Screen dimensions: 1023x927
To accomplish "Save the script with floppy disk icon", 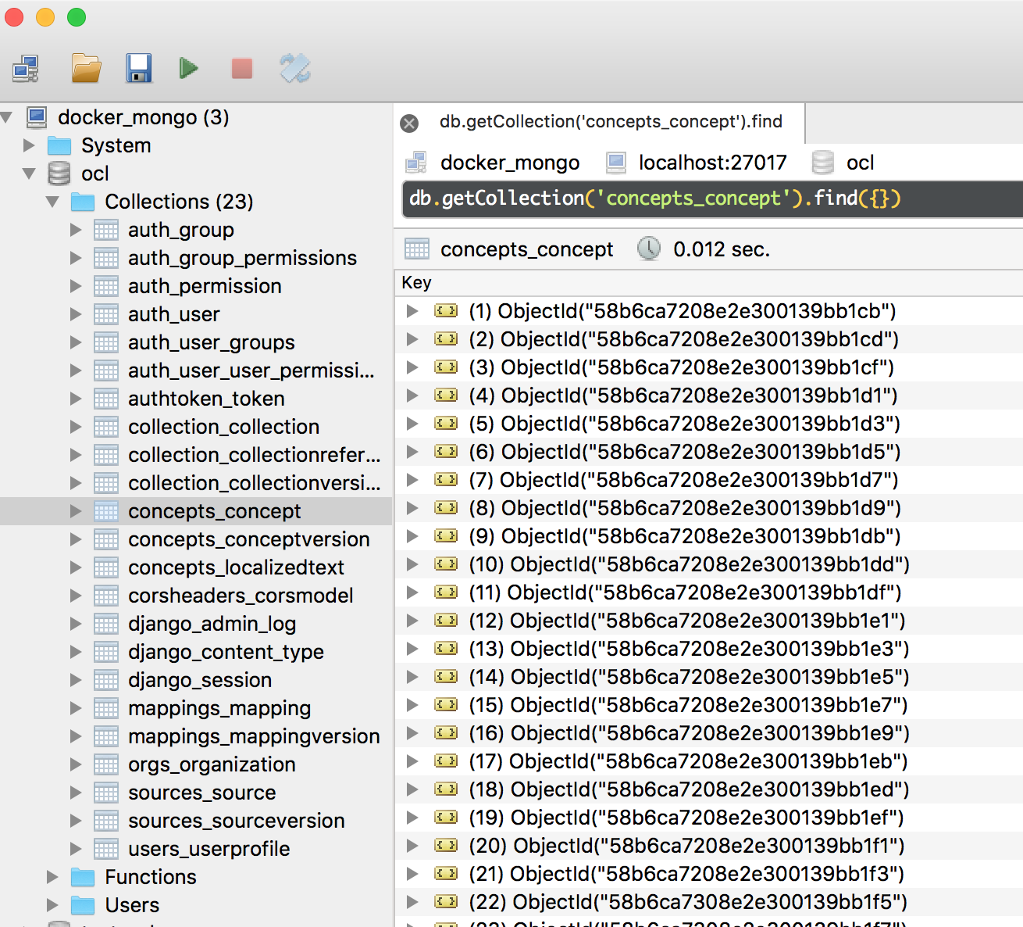I will [139, 69].
